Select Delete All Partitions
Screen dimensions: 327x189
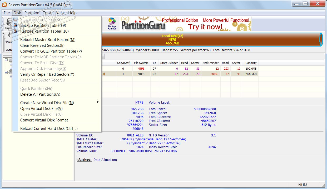[57, 94]
